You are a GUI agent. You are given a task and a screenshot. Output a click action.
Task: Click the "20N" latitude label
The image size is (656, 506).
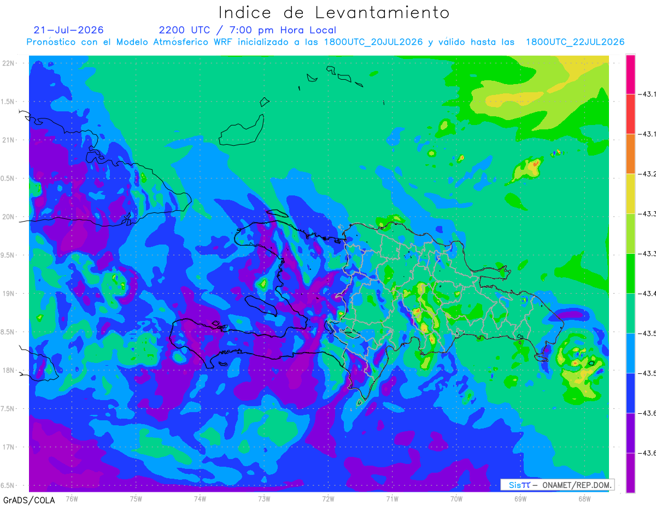coord(9,217)
